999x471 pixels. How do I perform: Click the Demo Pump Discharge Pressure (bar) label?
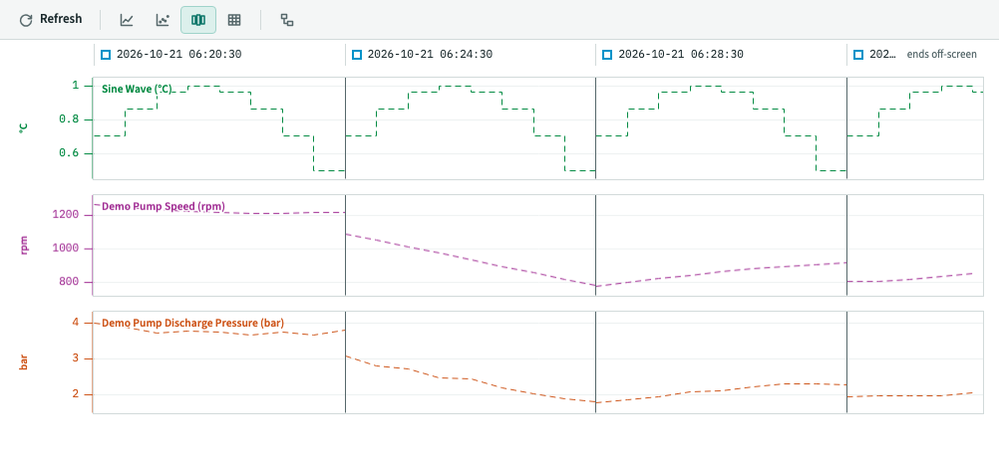point(193,324)
